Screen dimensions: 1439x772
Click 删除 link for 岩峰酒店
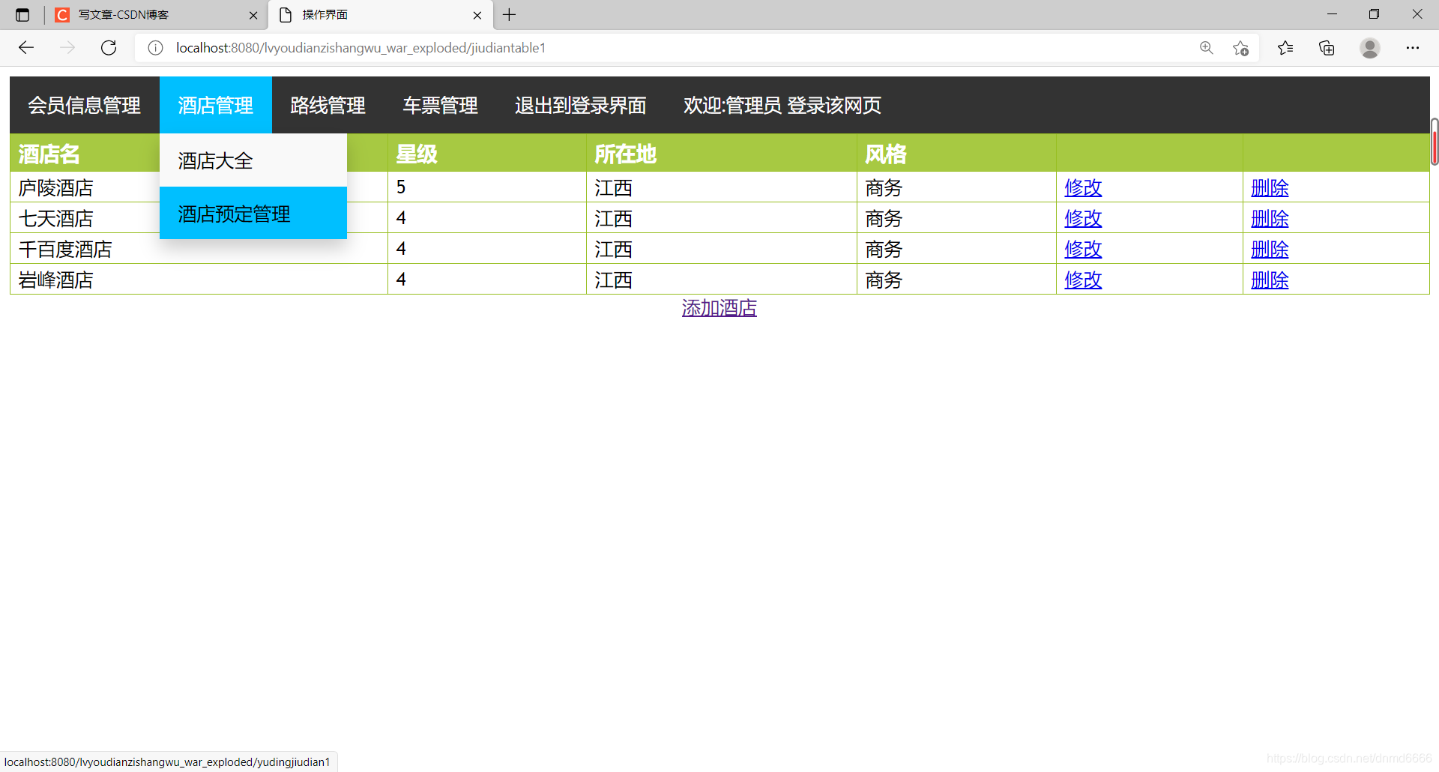1270,280
